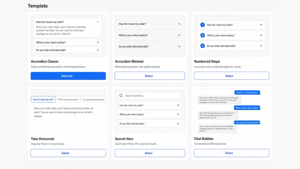
Task: Select the Numbered Steps template
Action: pyautogui.click(x=231, y=76)
